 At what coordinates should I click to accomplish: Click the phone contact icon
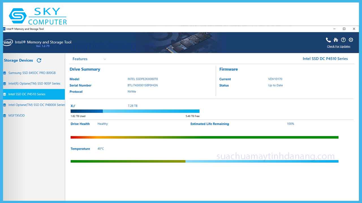pos(328,40)
